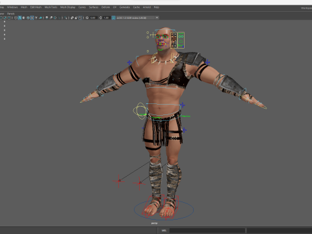The width and height of the screenshot is (312, 234).
Task: Select the large blue ground circle control
Action: tap(164, 210)
